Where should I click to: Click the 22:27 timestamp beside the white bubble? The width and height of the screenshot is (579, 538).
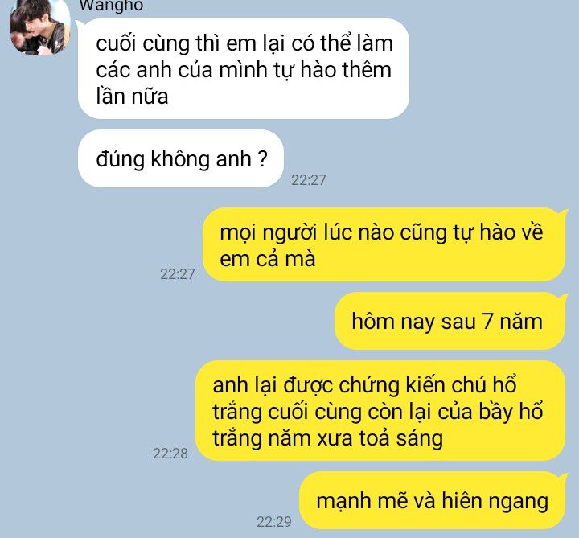coord(308,180)
